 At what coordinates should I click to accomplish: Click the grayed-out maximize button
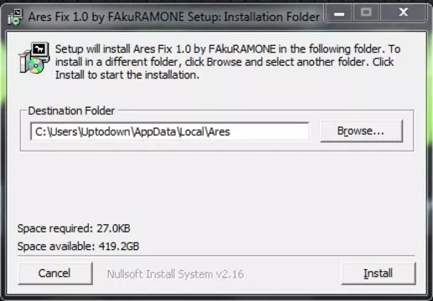click(367, 13)
